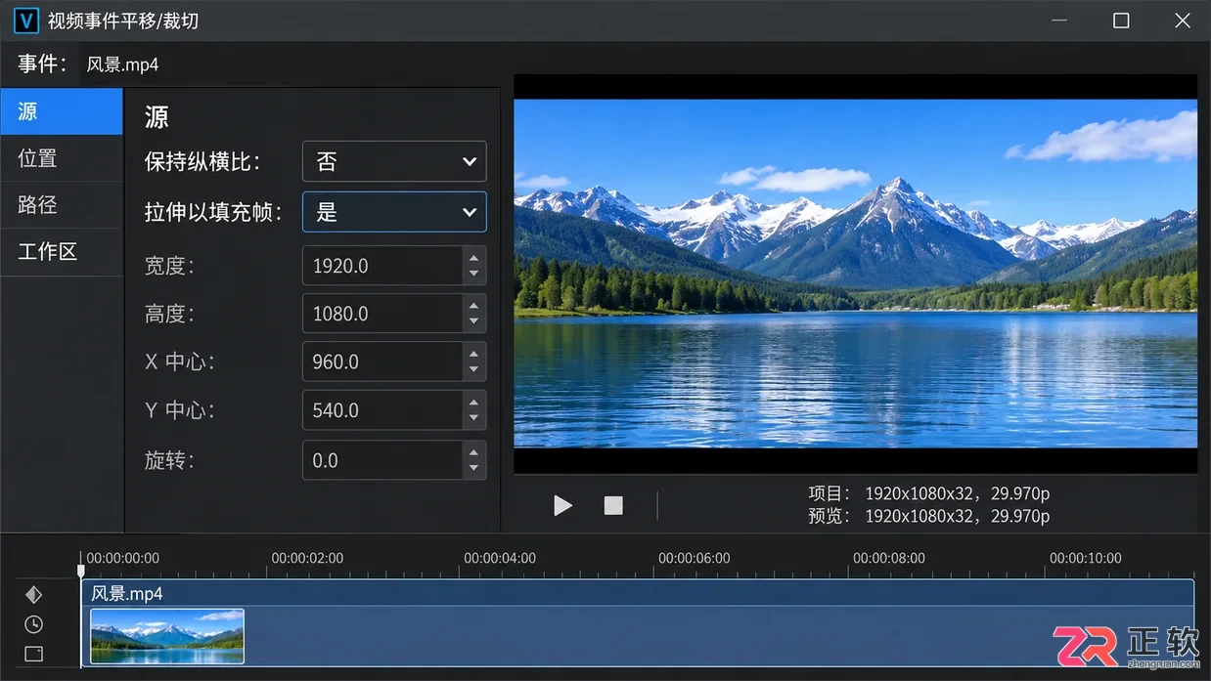
Task: Decrease 高度 value with down arrow
Action: 473,321
